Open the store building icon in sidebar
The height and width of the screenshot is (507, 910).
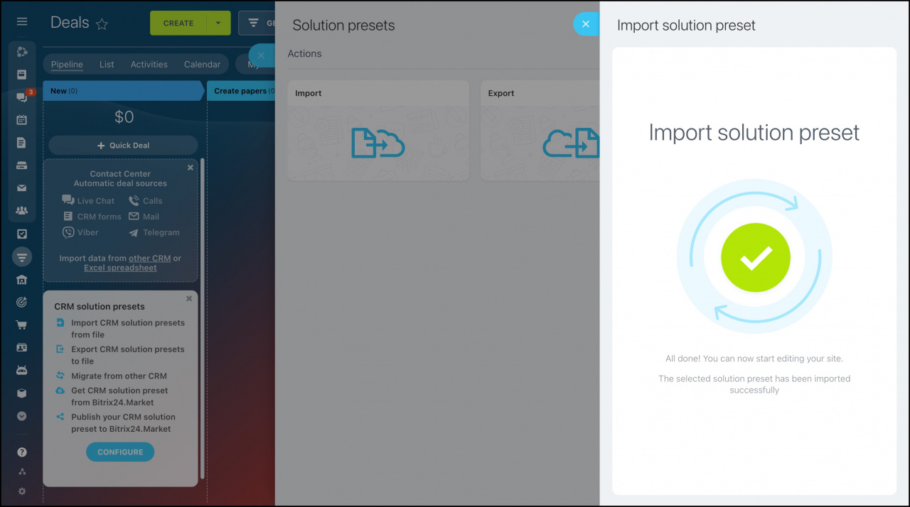pyautogui.click(x=22, y=280)
